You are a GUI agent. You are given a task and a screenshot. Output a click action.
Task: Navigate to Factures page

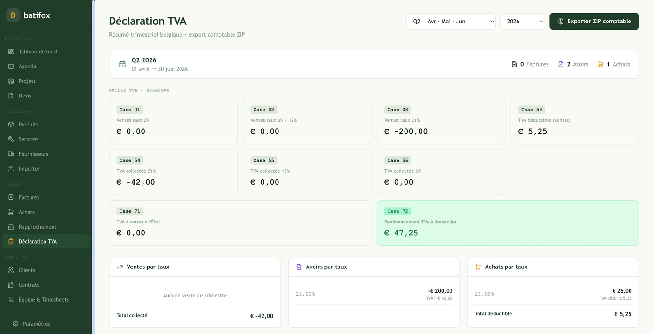tap(46, 198)
